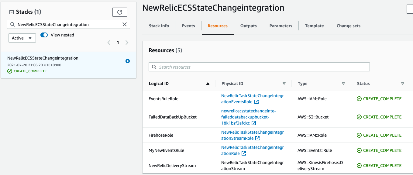
Task: Select the Resources tab
Action: [218, 26]
